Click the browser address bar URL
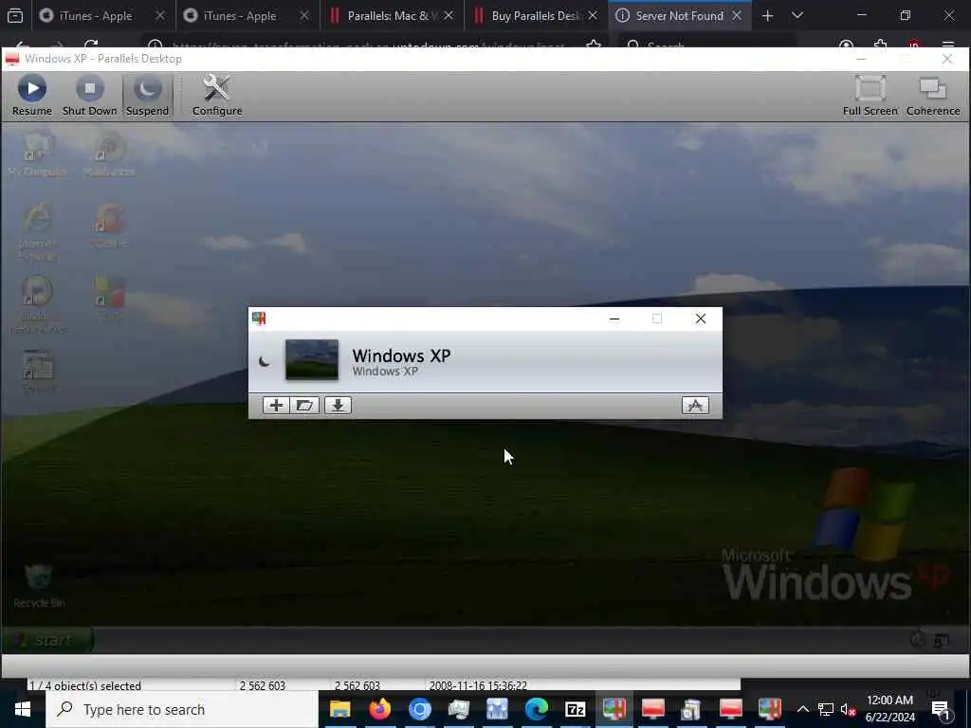The height and width of the screenshot is (728, 971). point(368,45)
